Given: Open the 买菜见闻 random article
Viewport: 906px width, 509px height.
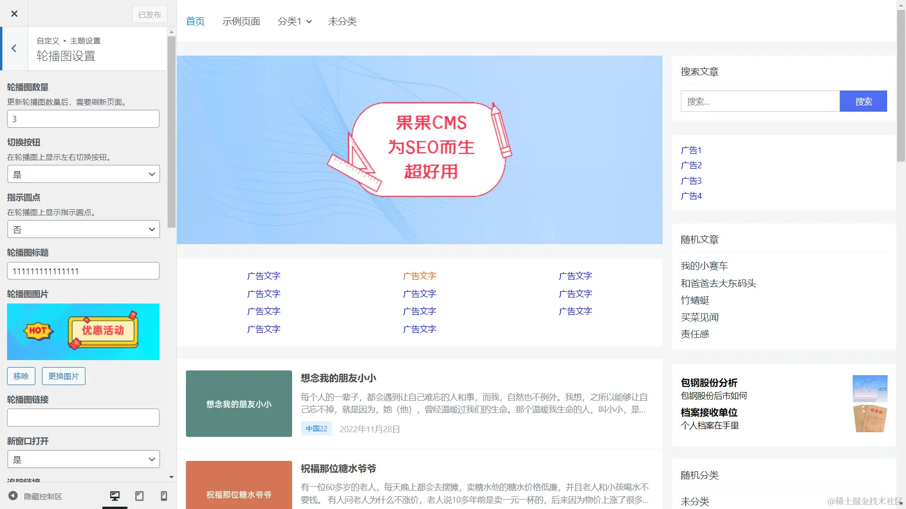Looking at the screenshot, I should click(699, 317).
